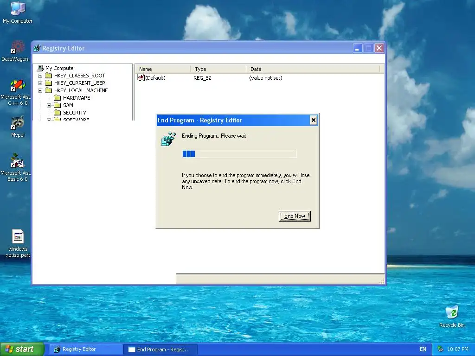Expand HKEY_CLASSES_ROOT tree node

40,76
